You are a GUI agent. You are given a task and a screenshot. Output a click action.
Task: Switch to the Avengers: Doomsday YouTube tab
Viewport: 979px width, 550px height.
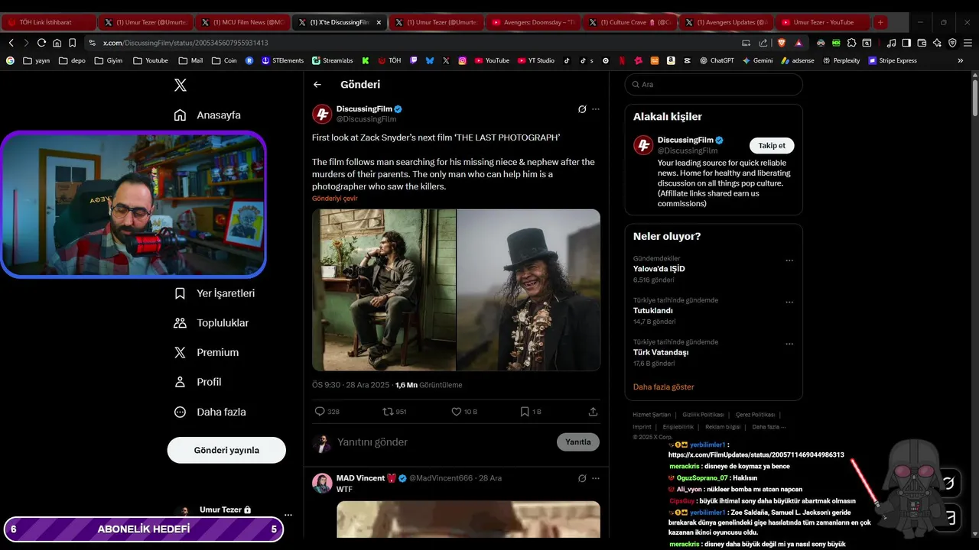[x=533, y=22]
